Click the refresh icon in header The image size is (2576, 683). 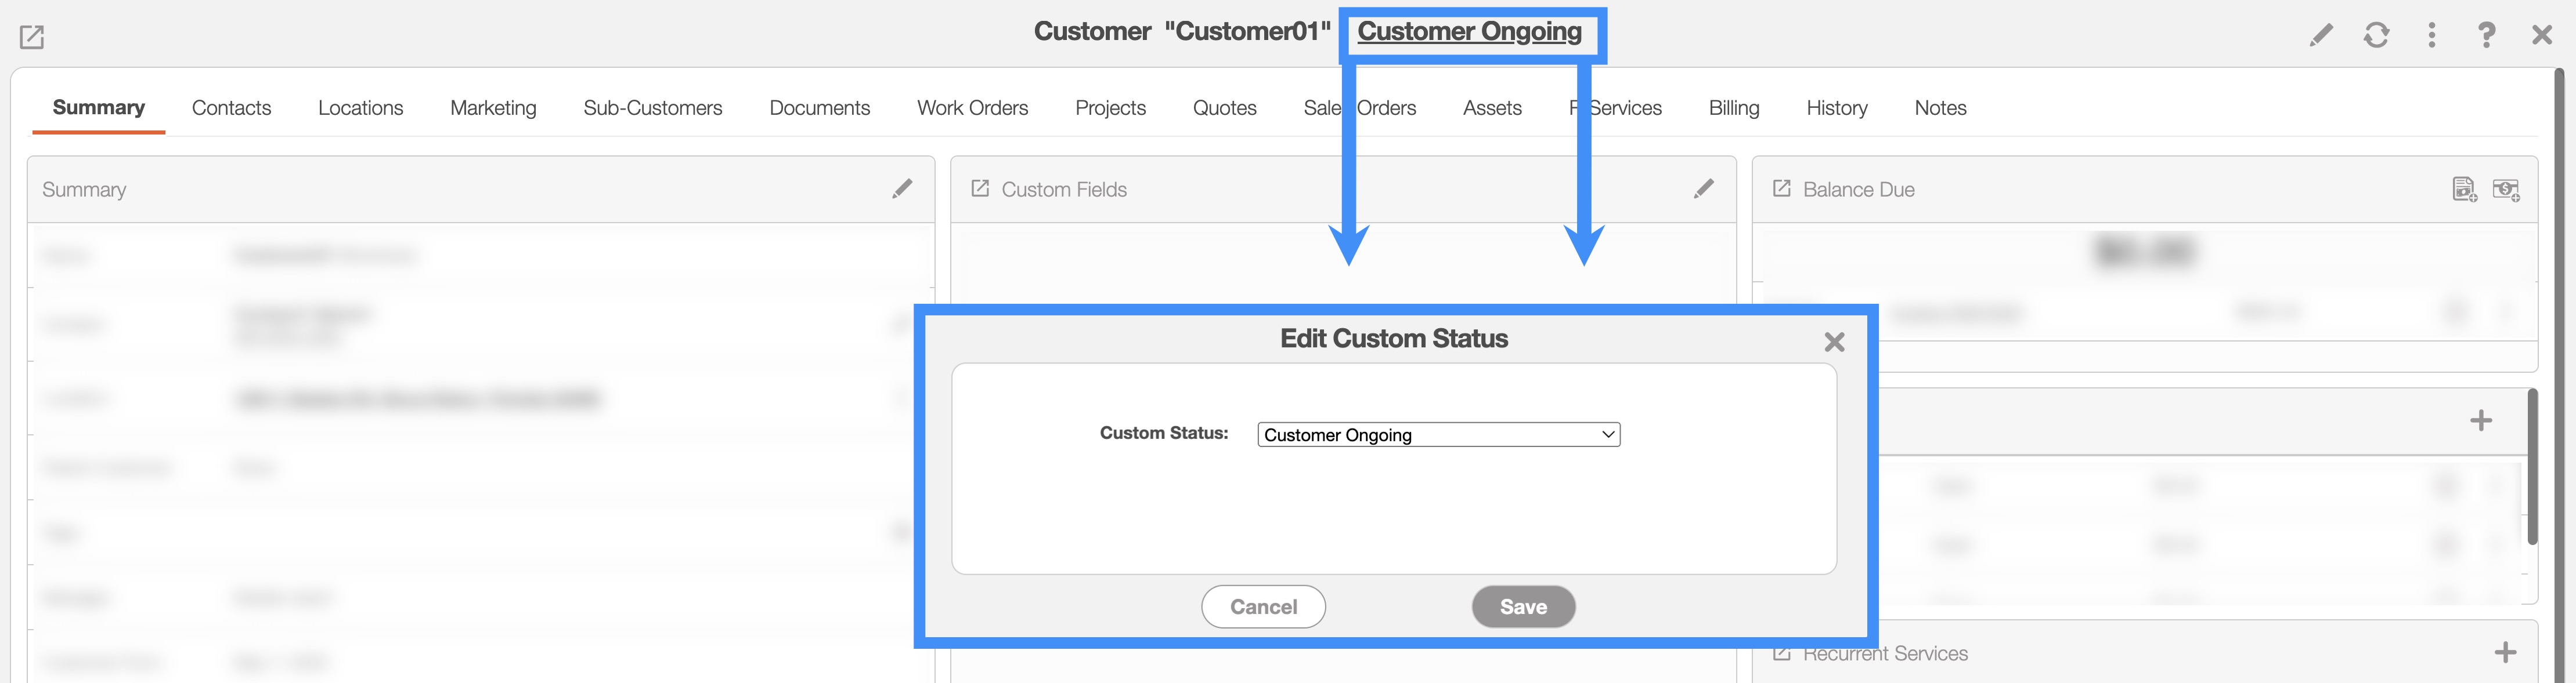tap(2376, 36)
